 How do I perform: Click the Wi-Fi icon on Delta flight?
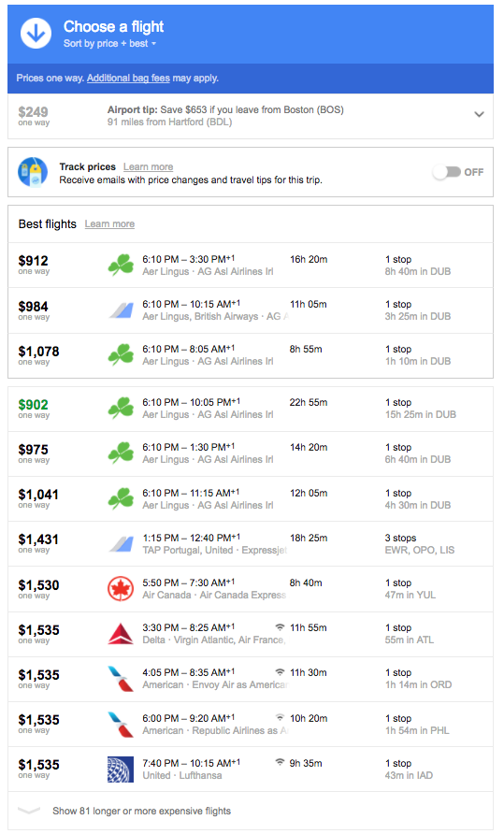tap(280, 627)
